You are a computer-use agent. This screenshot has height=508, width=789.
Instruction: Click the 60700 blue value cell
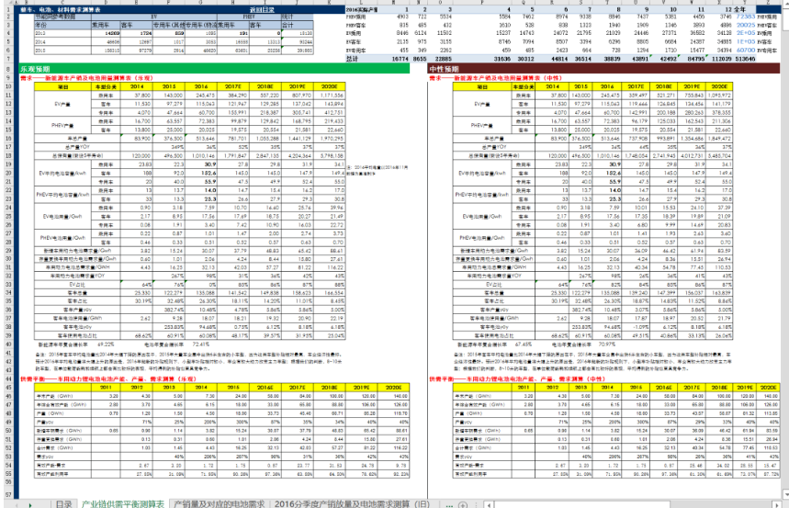[x=745, y=51]
